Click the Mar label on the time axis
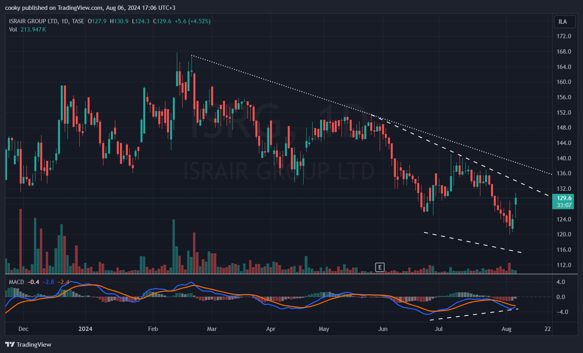 [212, 329]
